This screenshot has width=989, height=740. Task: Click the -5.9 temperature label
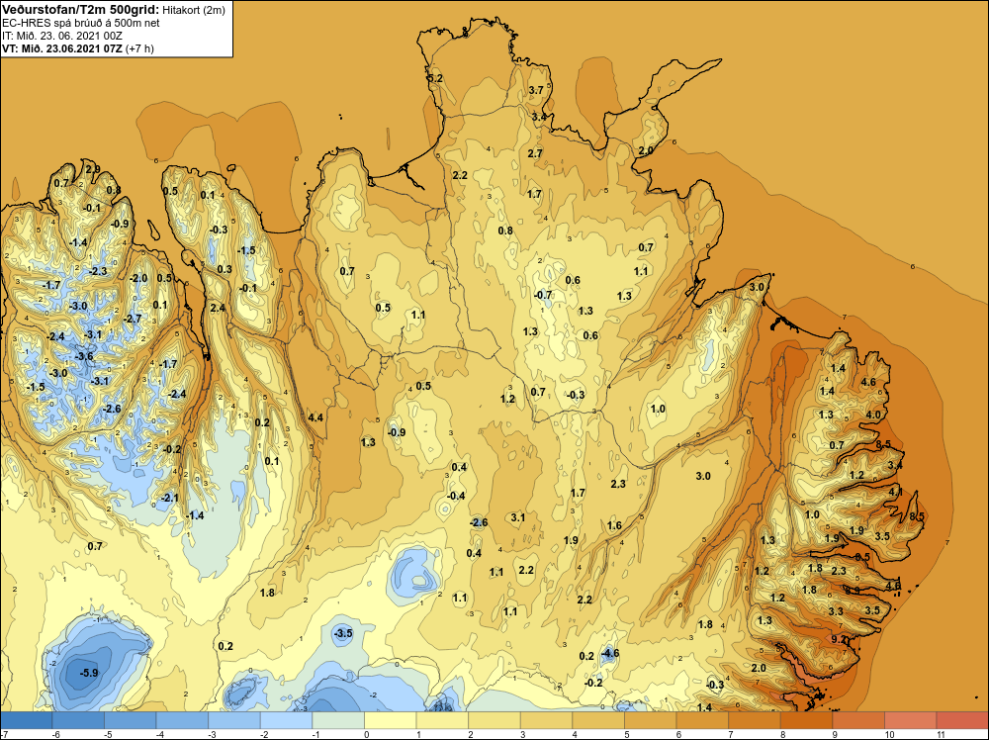pyautogui.click(x=89, y=673)
